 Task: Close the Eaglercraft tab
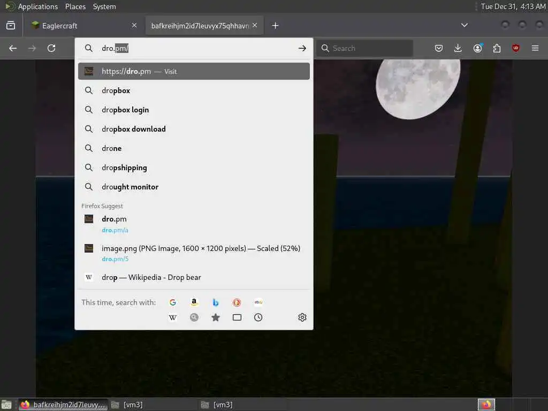134,25
